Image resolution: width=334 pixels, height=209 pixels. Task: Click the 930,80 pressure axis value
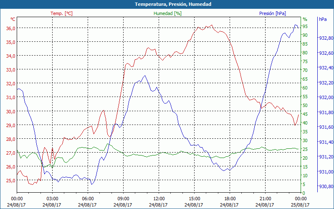click(x=326, y=186)
